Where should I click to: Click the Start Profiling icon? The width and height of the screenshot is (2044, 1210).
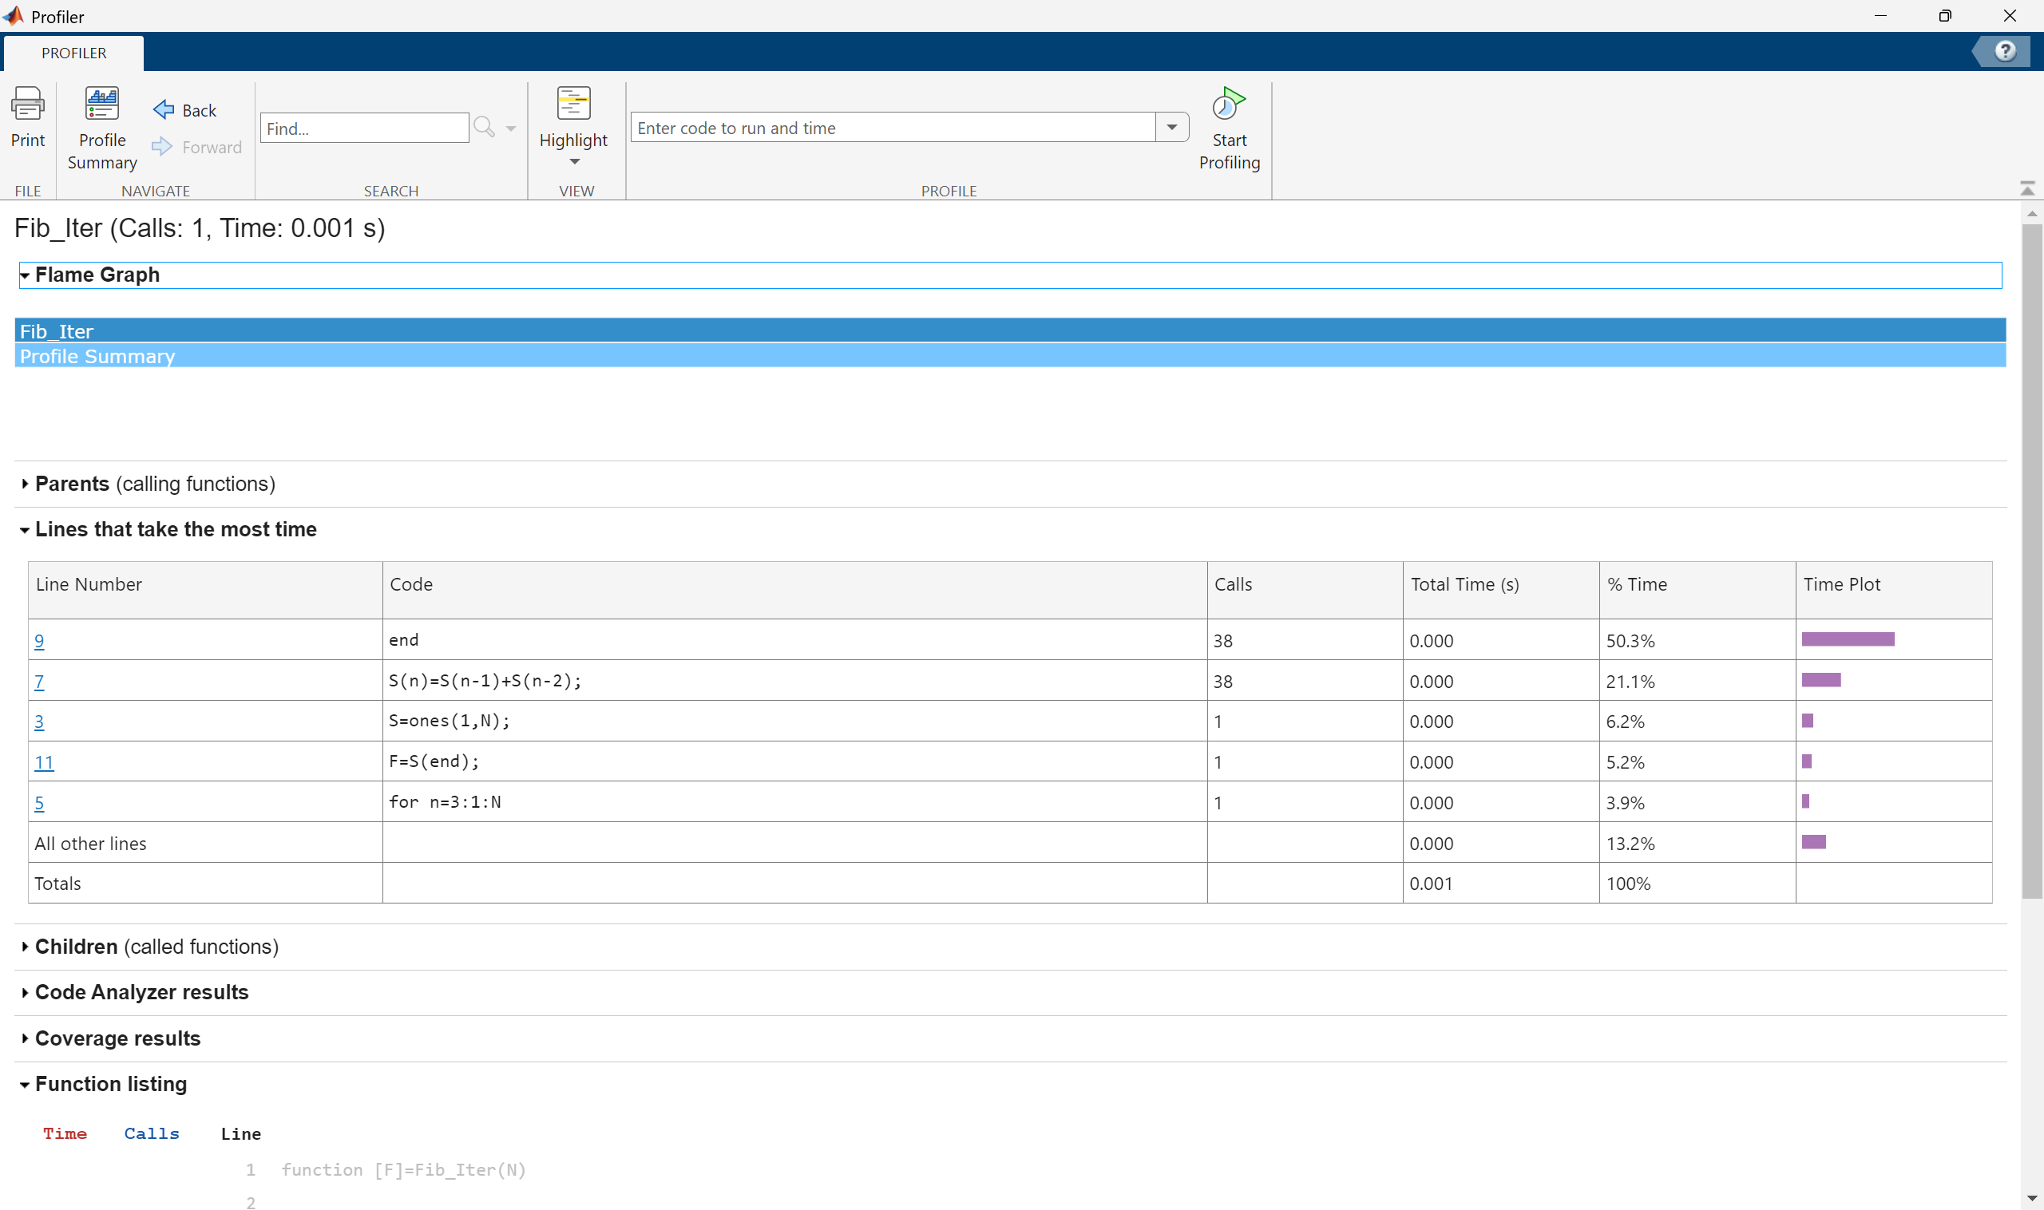1228,105
